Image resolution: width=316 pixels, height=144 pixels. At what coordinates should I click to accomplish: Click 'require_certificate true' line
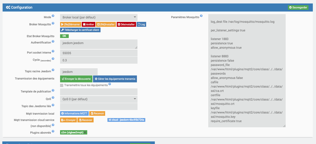click(226, 121)
